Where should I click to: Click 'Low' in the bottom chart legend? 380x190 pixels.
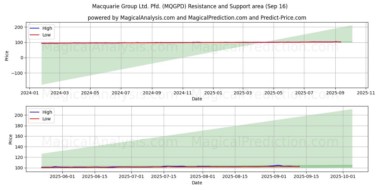click(47, 119)
